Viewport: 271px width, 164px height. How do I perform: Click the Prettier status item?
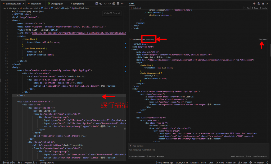tap(259, 163)
